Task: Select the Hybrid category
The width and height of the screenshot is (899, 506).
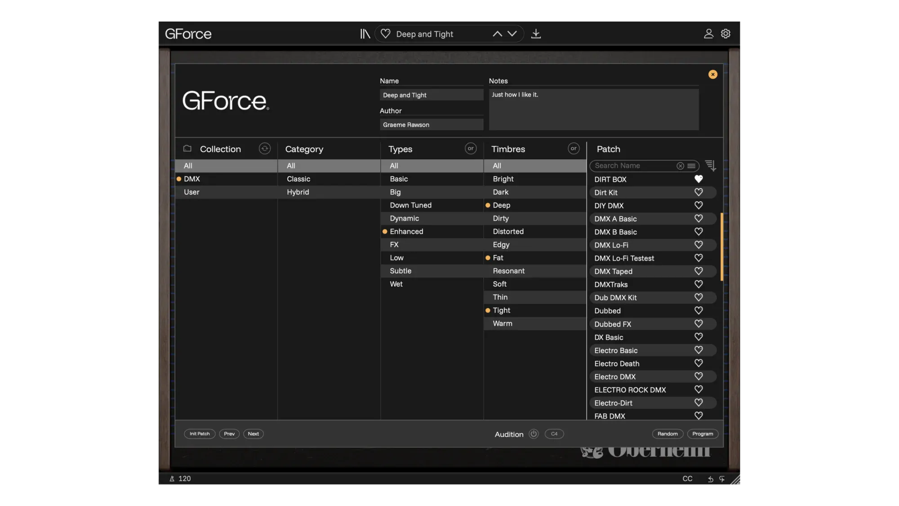Action: pyautogui.click(x=329, y=192)
